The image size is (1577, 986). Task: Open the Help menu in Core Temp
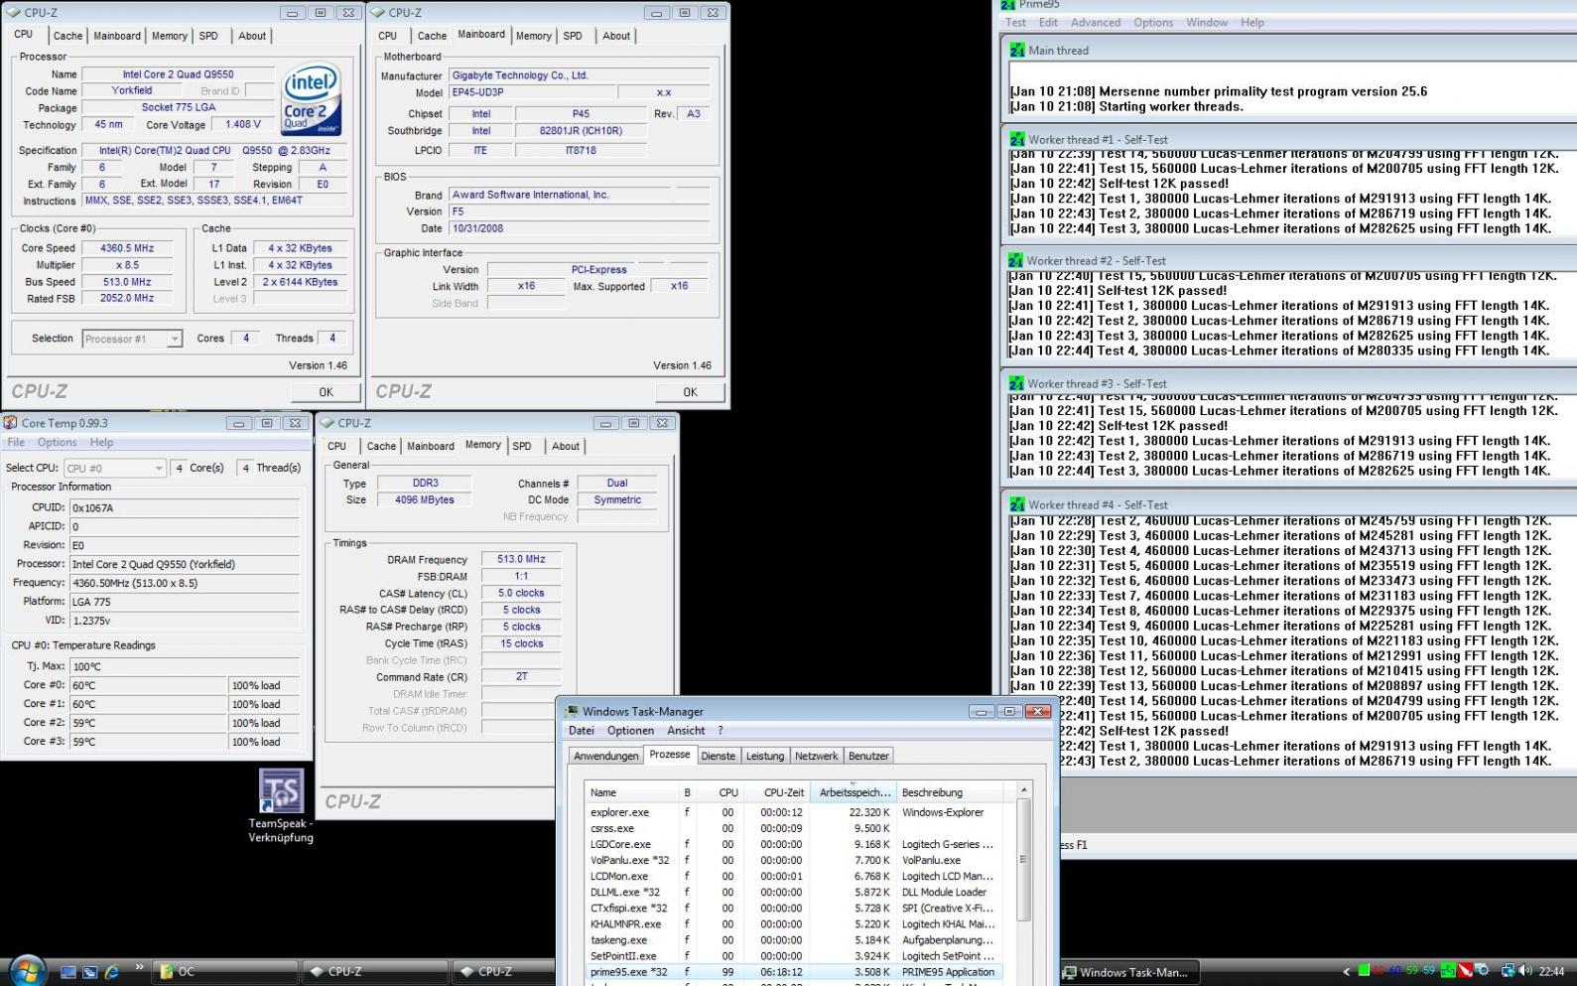(101, 442)
